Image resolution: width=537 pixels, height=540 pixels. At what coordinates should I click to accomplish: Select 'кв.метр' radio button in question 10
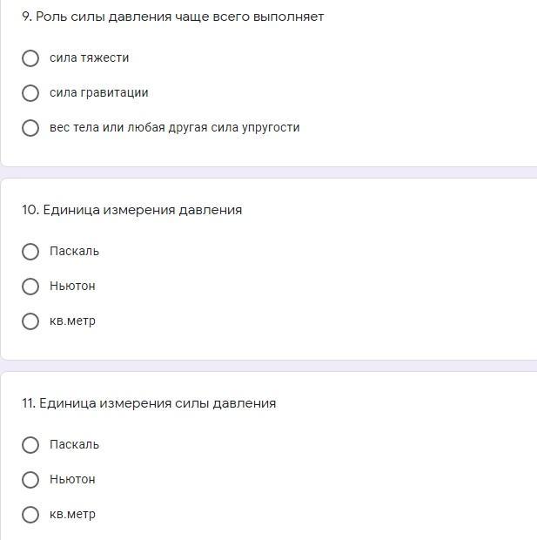point(30,321)
